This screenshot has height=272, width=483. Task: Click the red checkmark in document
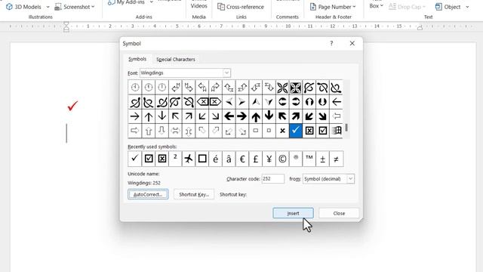(72, 106)
